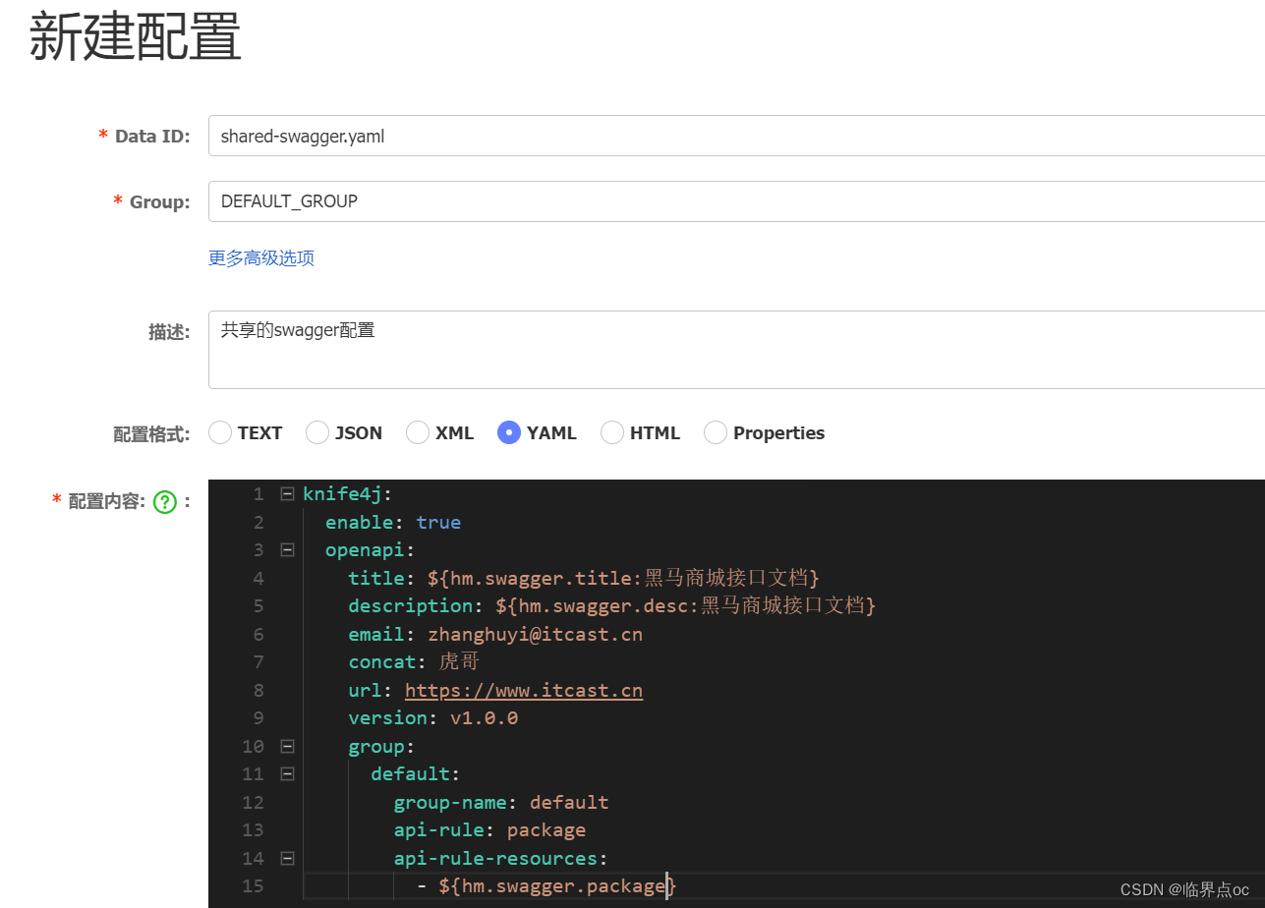
Task: Click the 'concat: 虎哥' line
Action: (414, 661)
